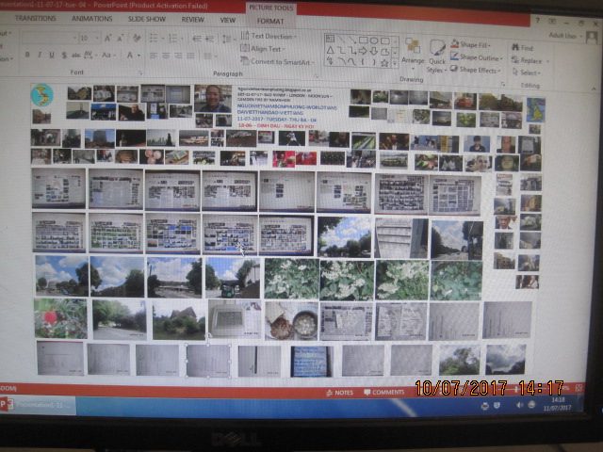
Task: Toggle the Notes pane in status bar
Action: click(339, 393)
